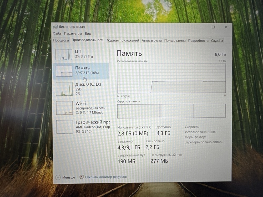Viewport: 263px width, 197px height.
Task: Click the Службы tab label
Action: (217, 41)
